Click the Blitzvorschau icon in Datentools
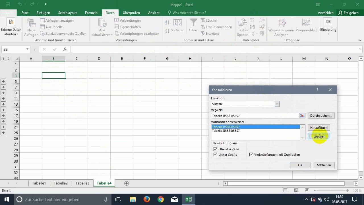This screenshot has width=364, height=205. [x=252, y=20]
